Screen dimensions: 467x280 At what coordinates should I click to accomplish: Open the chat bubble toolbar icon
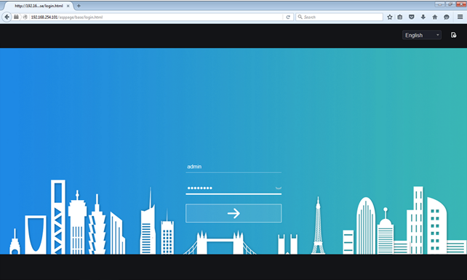[447, 17]
